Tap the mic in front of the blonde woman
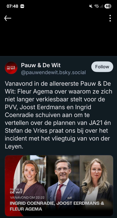The image size is (117, 218). (x=84, y=185)
